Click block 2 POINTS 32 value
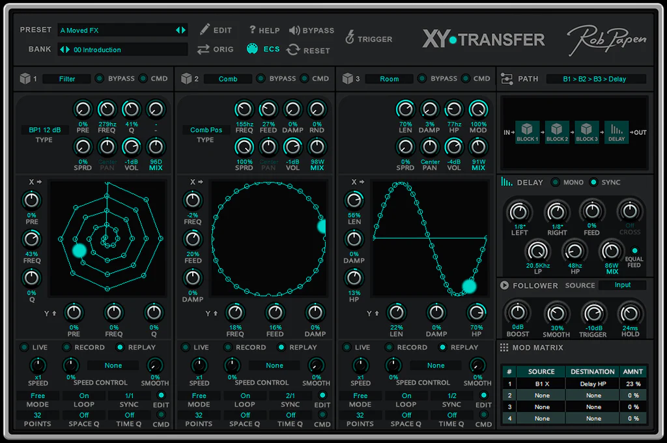667x443 pixels. point(199,415)
